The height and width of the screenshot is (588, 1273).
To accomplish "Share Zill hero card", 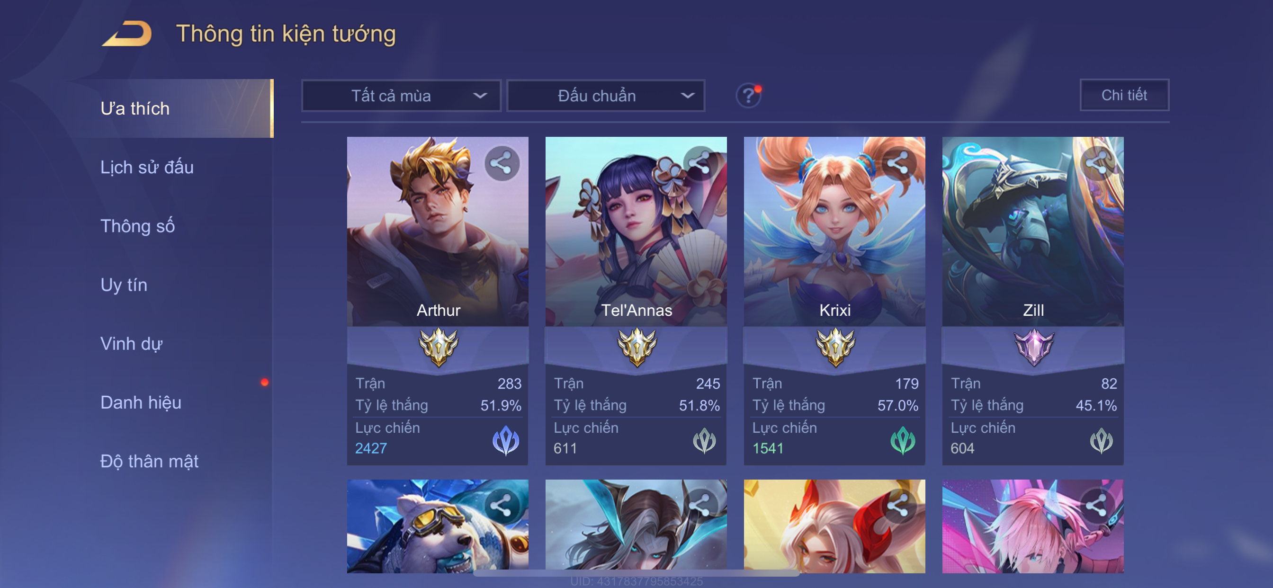I will click(1096, 163).
